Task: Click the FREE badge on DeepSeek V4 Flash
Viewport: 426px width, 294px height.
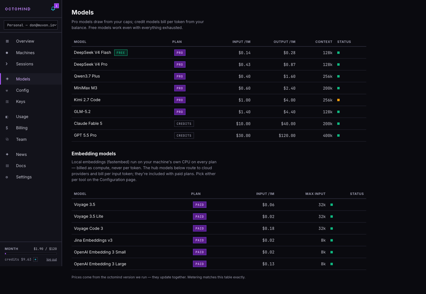Action: (x=121, y=53)
